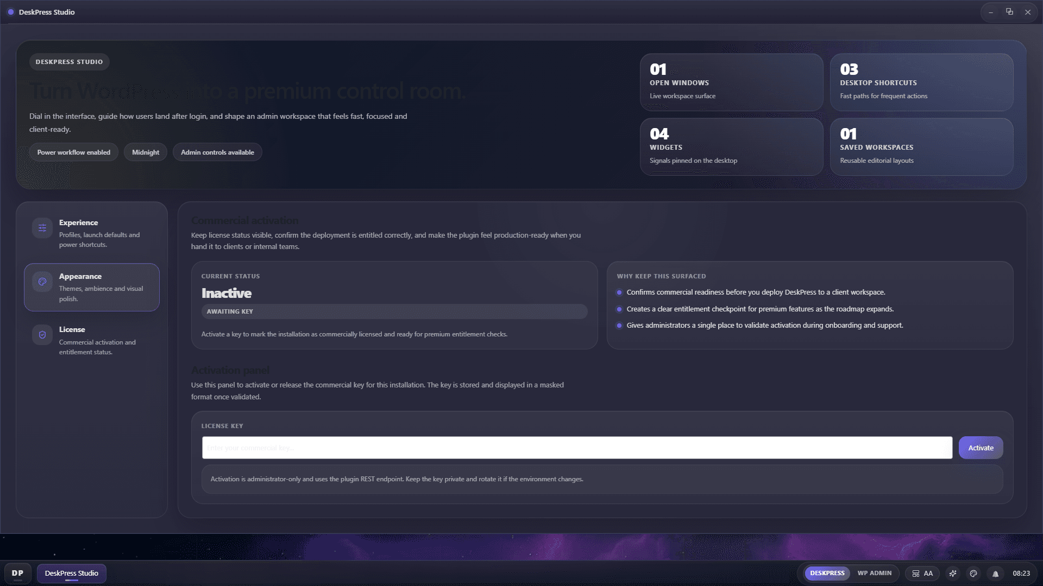Click the theme palette icon in taskbar
This screenshot has height=586, width=1043.
[973, 573]
